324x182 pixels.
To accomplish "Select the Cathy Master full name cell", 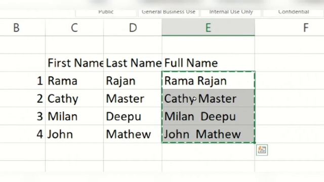I will pyautogui.click(x=208, y=99).
